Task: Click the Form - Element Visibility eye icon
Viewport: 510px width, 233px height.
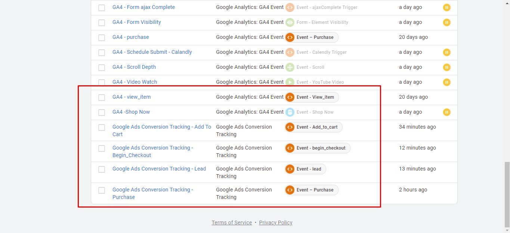Action: 290,22
